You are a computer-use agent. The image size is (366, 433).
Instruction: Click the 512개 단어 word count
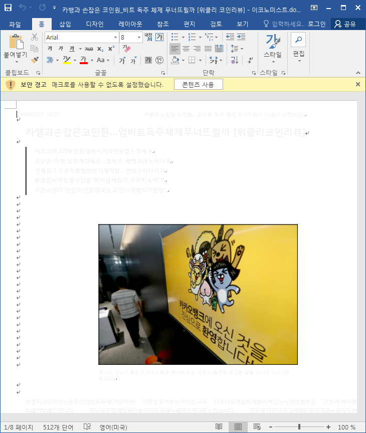point(58,427)
